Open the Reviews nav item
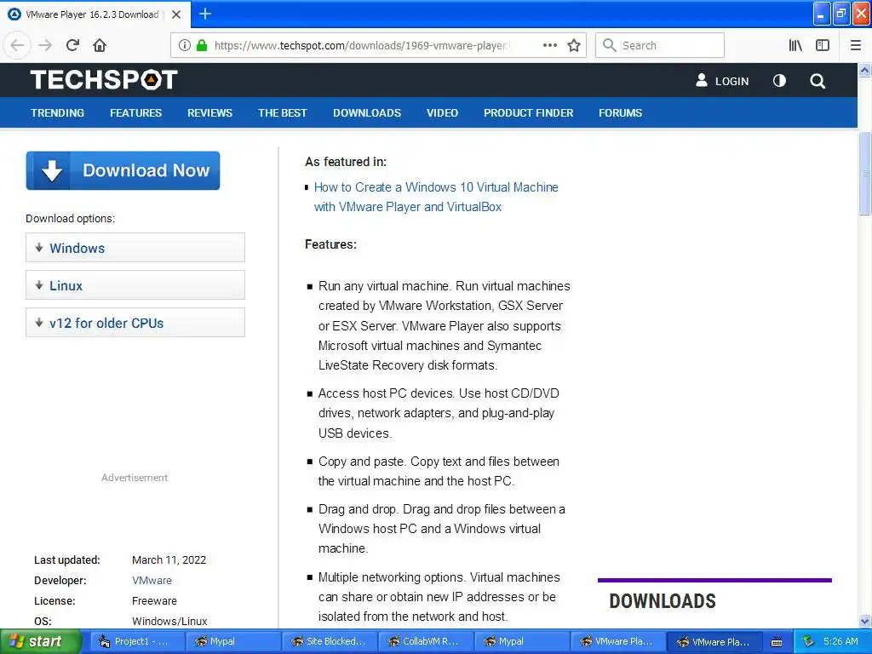Screen dimensions: 872x654 [209, 113]
